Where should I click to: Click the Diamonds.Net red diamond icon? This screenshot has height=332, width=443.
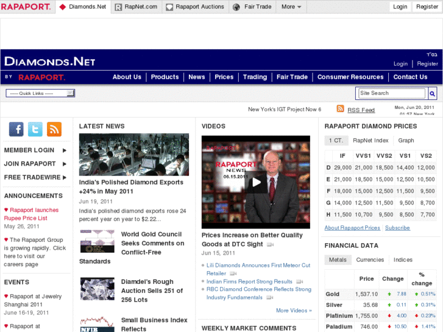coord(62,7)
